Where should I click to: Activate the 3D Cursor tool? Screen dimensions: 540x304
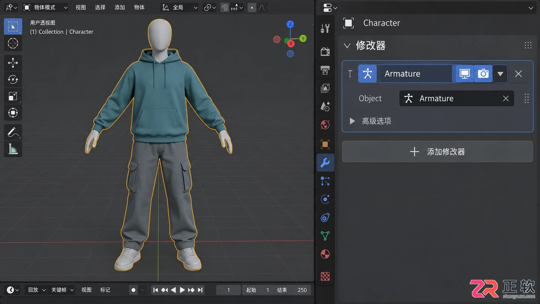(x=13, y=43)
